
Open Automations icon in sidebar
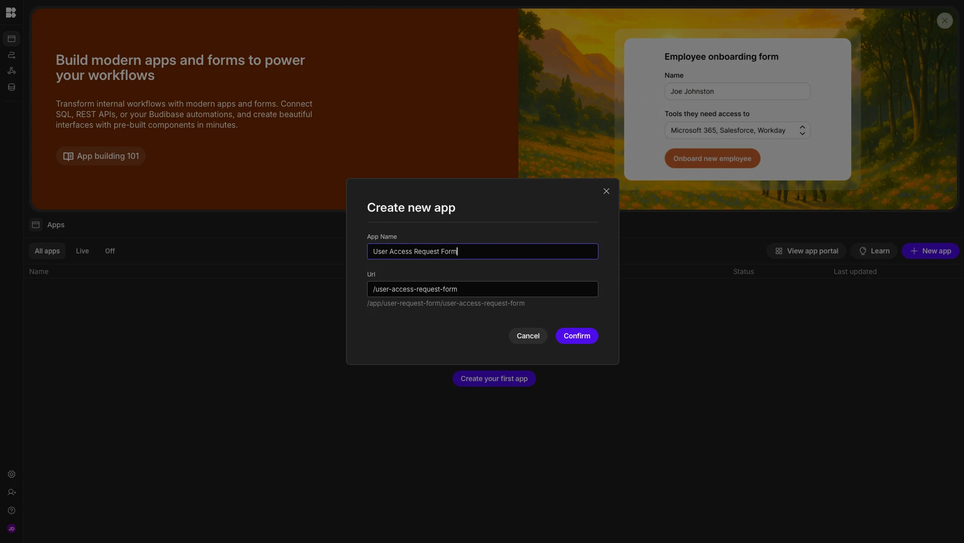(x=12, y=55)
